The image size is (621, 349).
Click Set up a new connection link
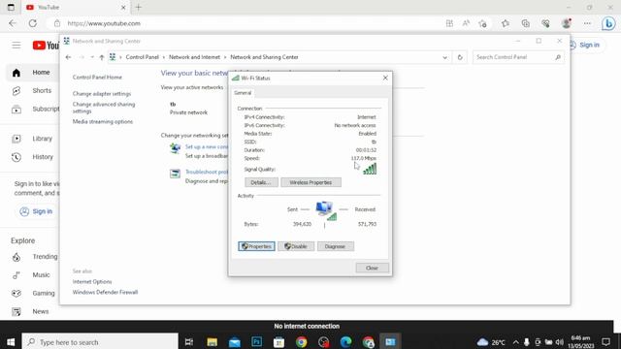[207, 146]
